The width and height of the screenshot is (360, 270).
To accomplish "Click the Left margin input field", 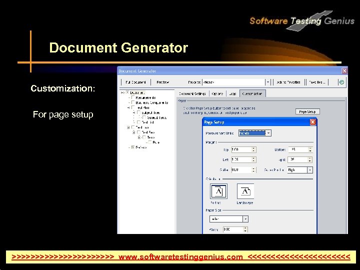I will [241, 159].
